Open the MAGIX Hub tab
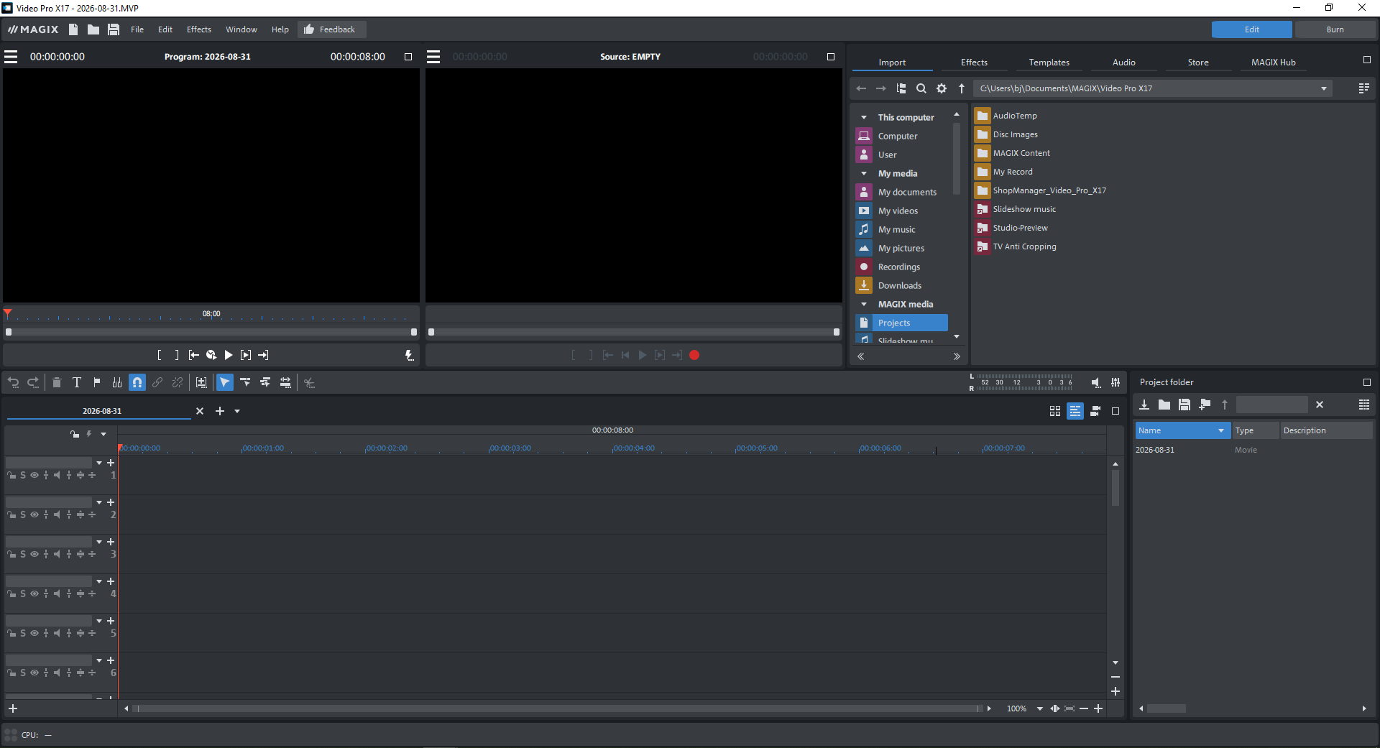The height and width of the screenshot is (748, 1380). (1273, 63)
